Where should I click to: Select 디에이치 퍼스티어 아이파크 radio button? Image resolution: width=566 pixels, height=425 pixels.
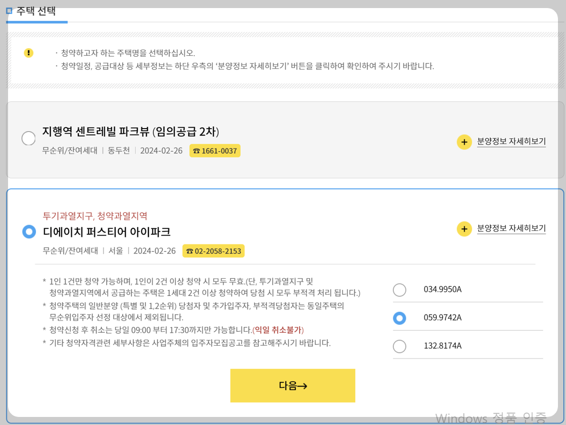[29, 232]
